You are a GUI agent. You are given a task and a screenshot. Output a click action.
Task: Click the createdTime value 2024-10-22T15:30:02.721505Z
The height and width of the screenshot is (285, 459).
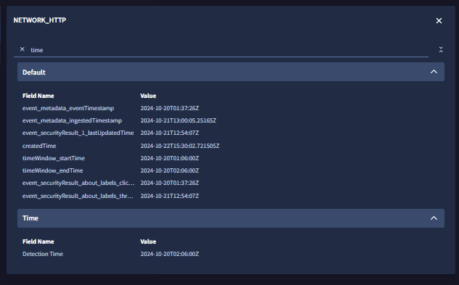[179, 146]
